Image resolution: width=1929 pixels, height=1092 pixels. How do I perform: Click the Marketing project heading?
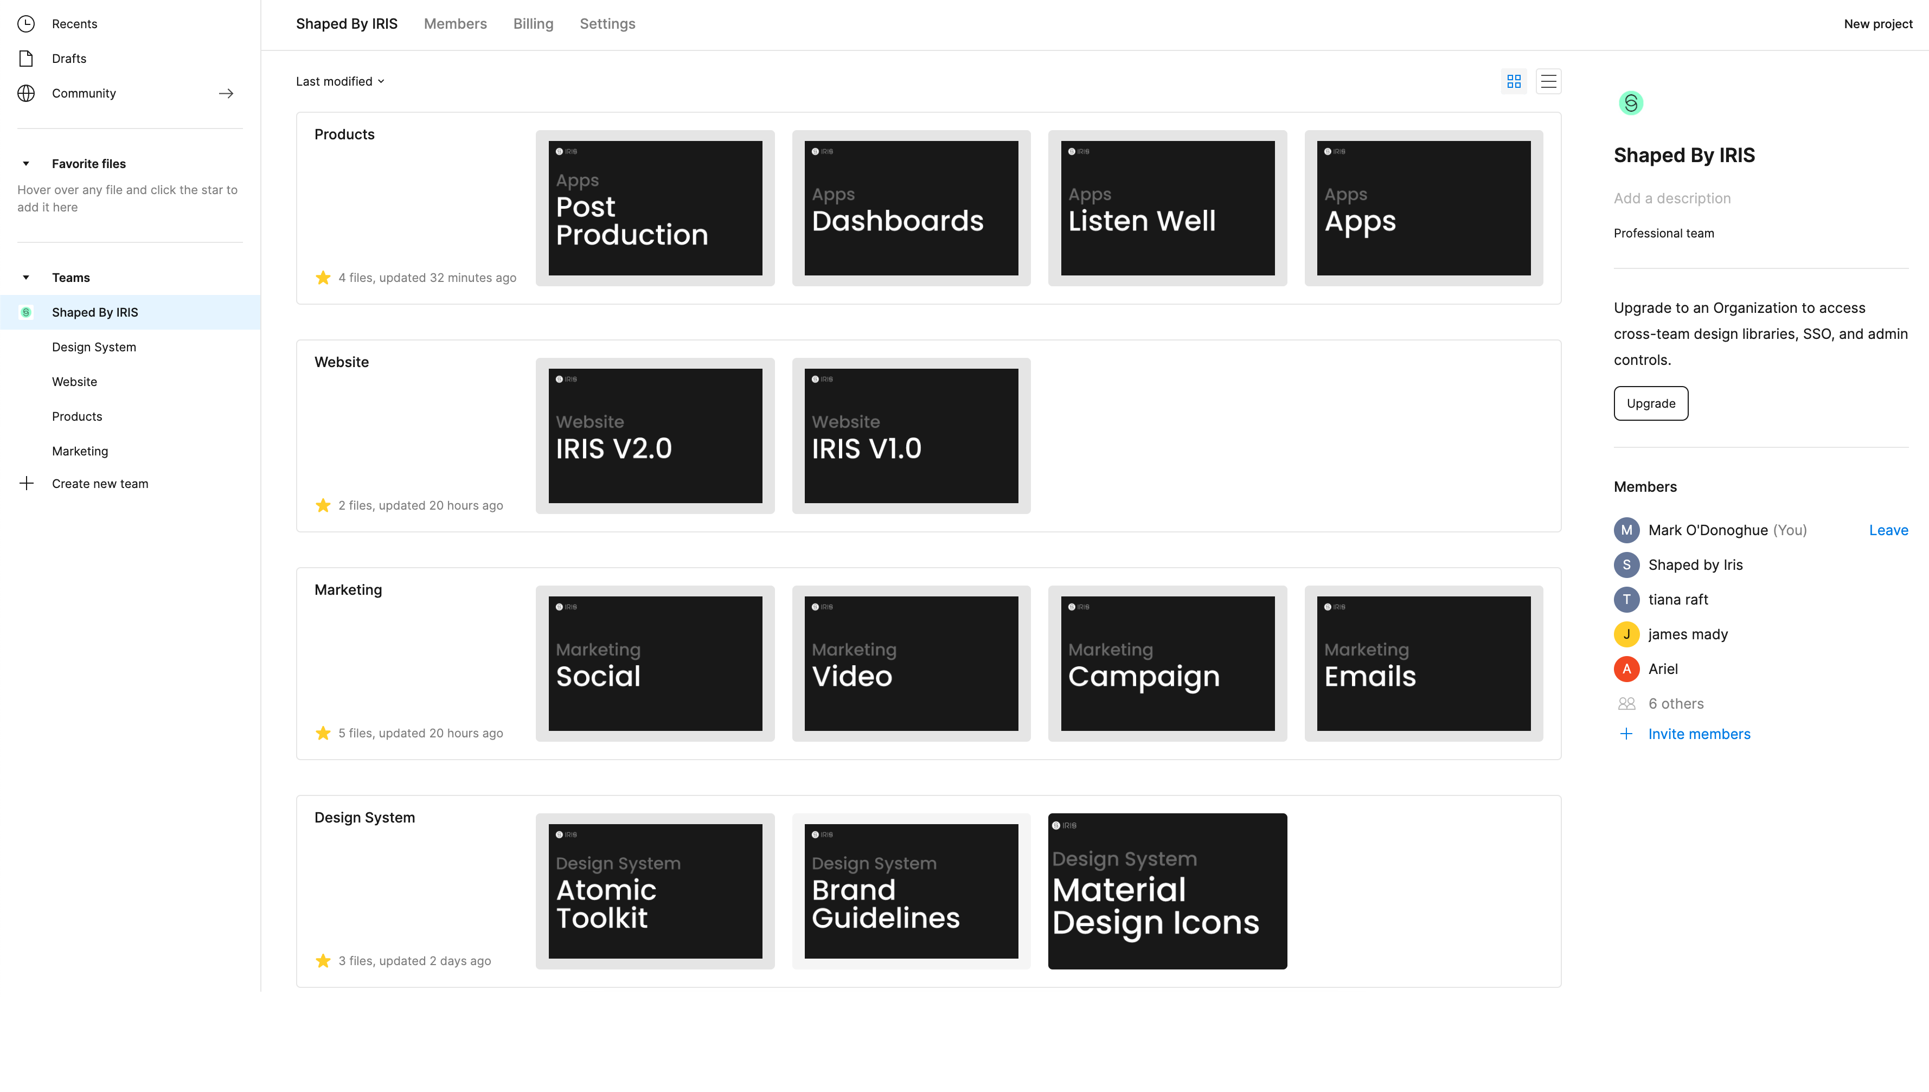click(348, 589)
